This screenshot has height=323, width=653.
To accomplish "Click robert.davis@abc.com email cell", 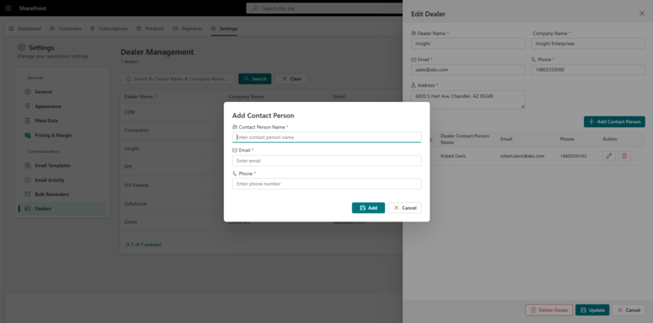I will tap(522, 156).
